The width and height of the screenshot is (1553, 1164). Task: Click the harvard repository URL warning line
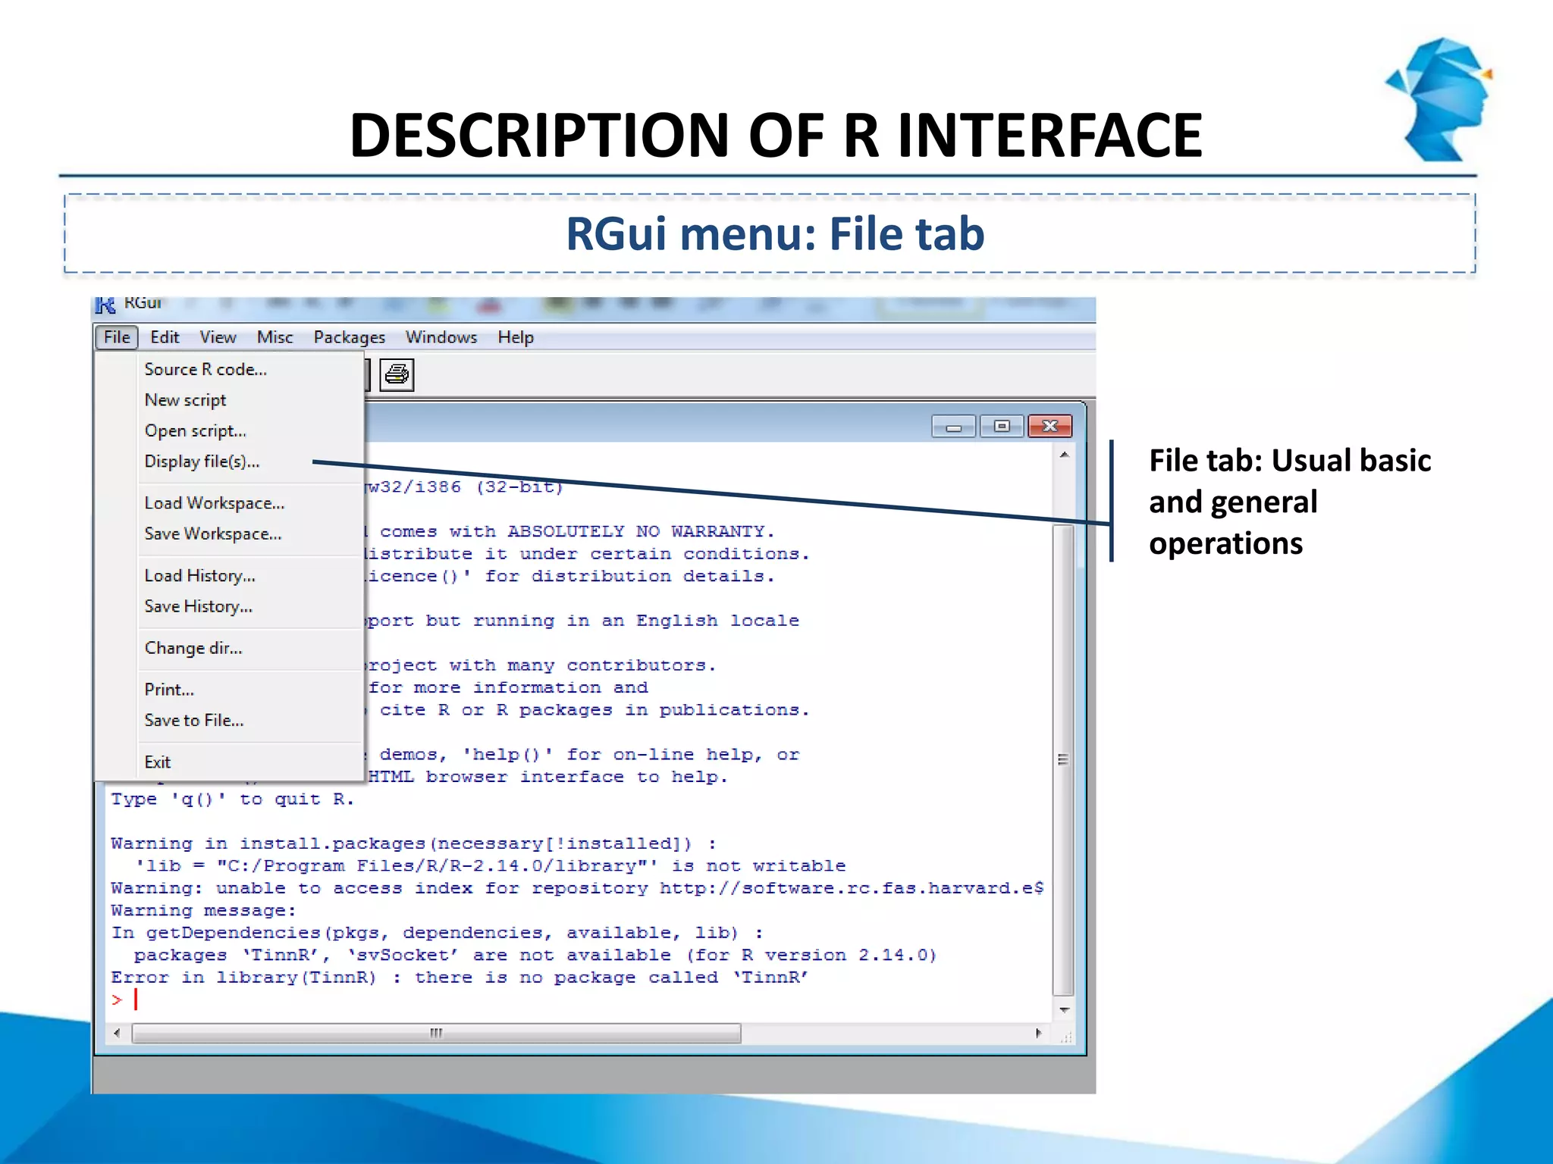tap(577, 888)
